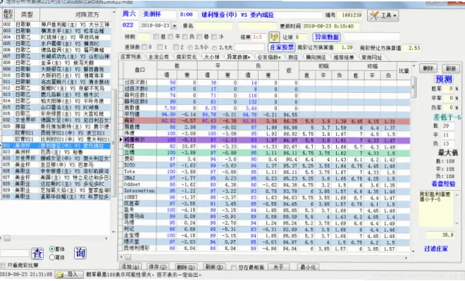Click the 删除(D) bottom button
The width and height of the screenshot is (465, 281).
(186, 267)
